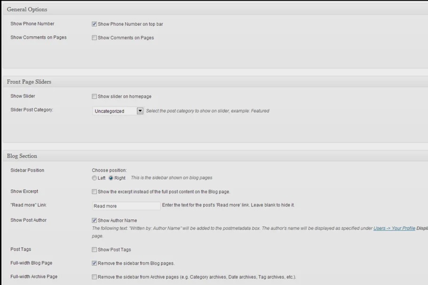This screenshot has height=285, width=428.
Task: Choose the Right sidebar position option
Action: click(x=111, y=178)
